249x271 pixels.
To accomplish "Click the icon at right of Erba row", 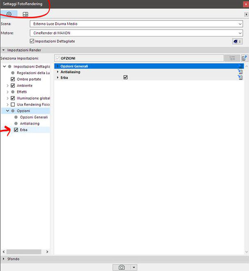I will (x=240, y=77).
